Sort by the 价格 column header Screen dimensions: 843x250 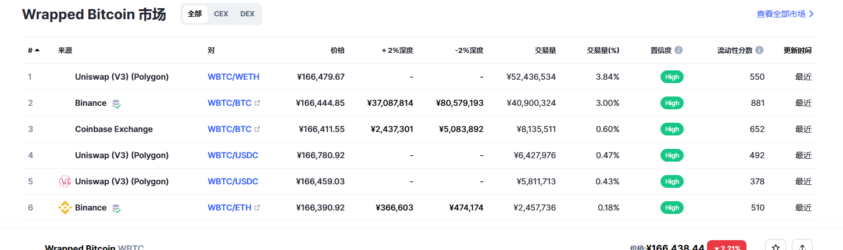[337, 51]
